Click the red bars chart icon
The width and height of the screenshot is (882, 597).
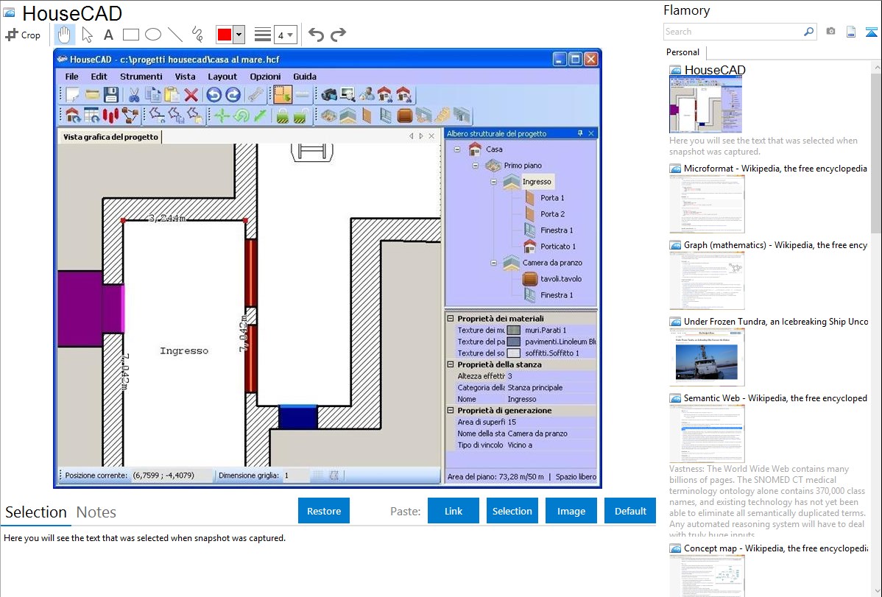click(x=111, y=116)
